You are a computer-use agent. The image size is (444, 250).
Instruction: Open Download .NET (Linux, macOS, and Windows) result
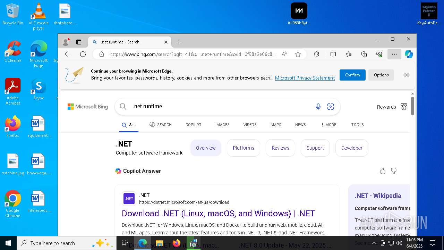218,213
